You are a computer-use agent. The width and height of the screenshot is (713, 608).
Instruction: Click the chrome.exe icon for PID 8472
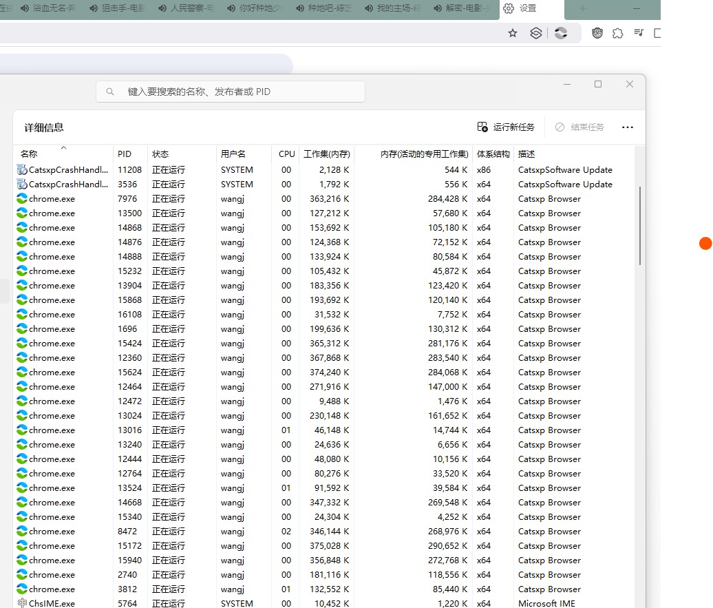pos(22,531)
